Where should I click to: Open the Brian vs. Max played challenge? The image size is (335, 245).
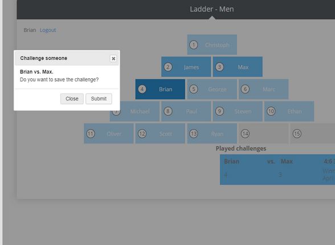tap(277, 170)
